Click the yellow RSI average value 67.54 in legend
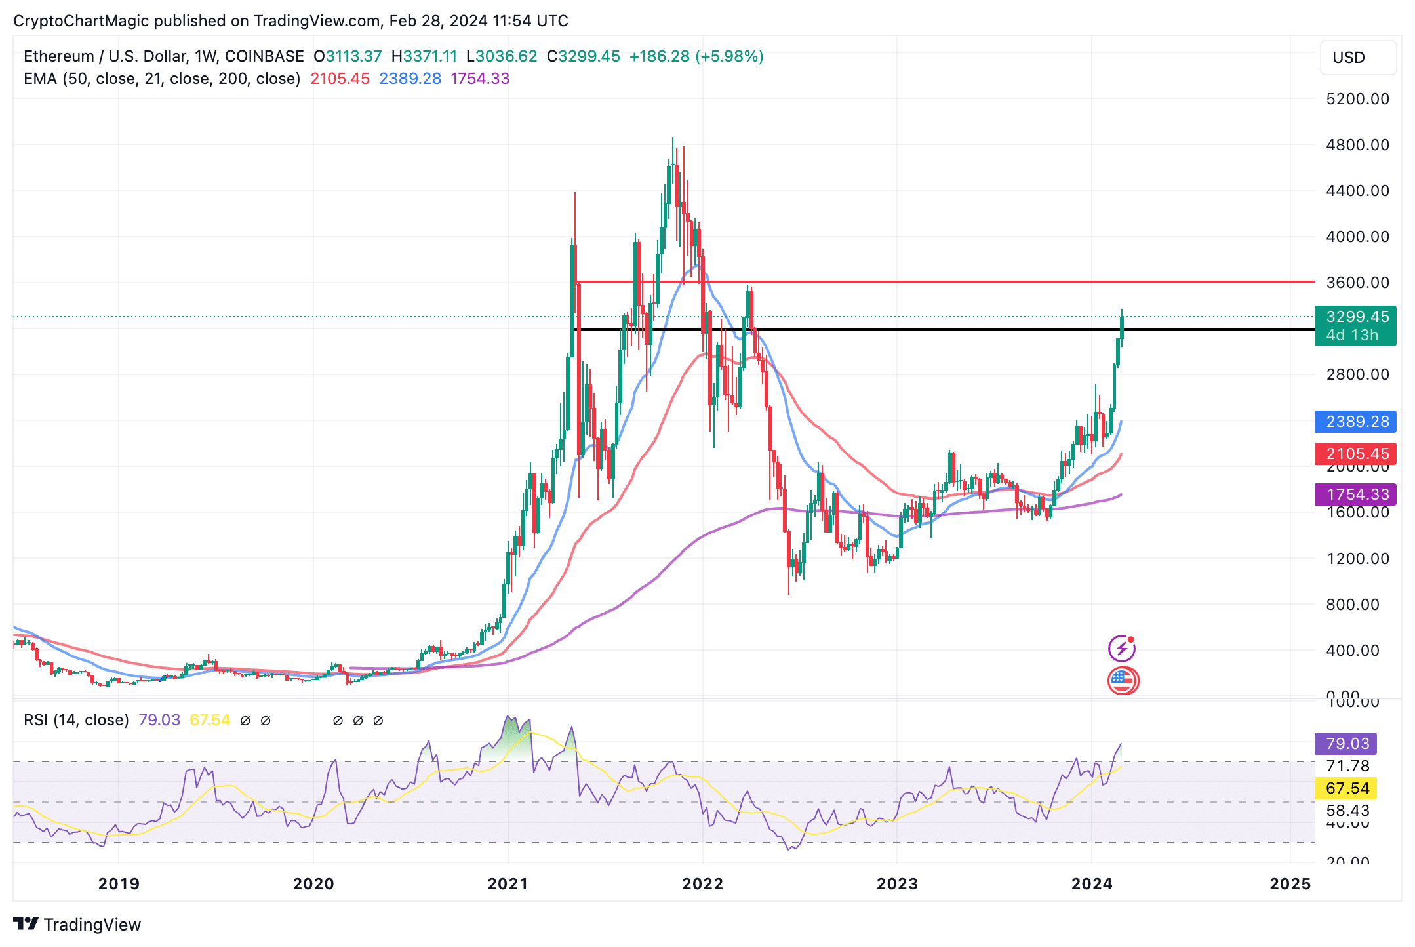The width and height of the screenshot is (1415, 947). pyautogui.click(x=210, y=720)
